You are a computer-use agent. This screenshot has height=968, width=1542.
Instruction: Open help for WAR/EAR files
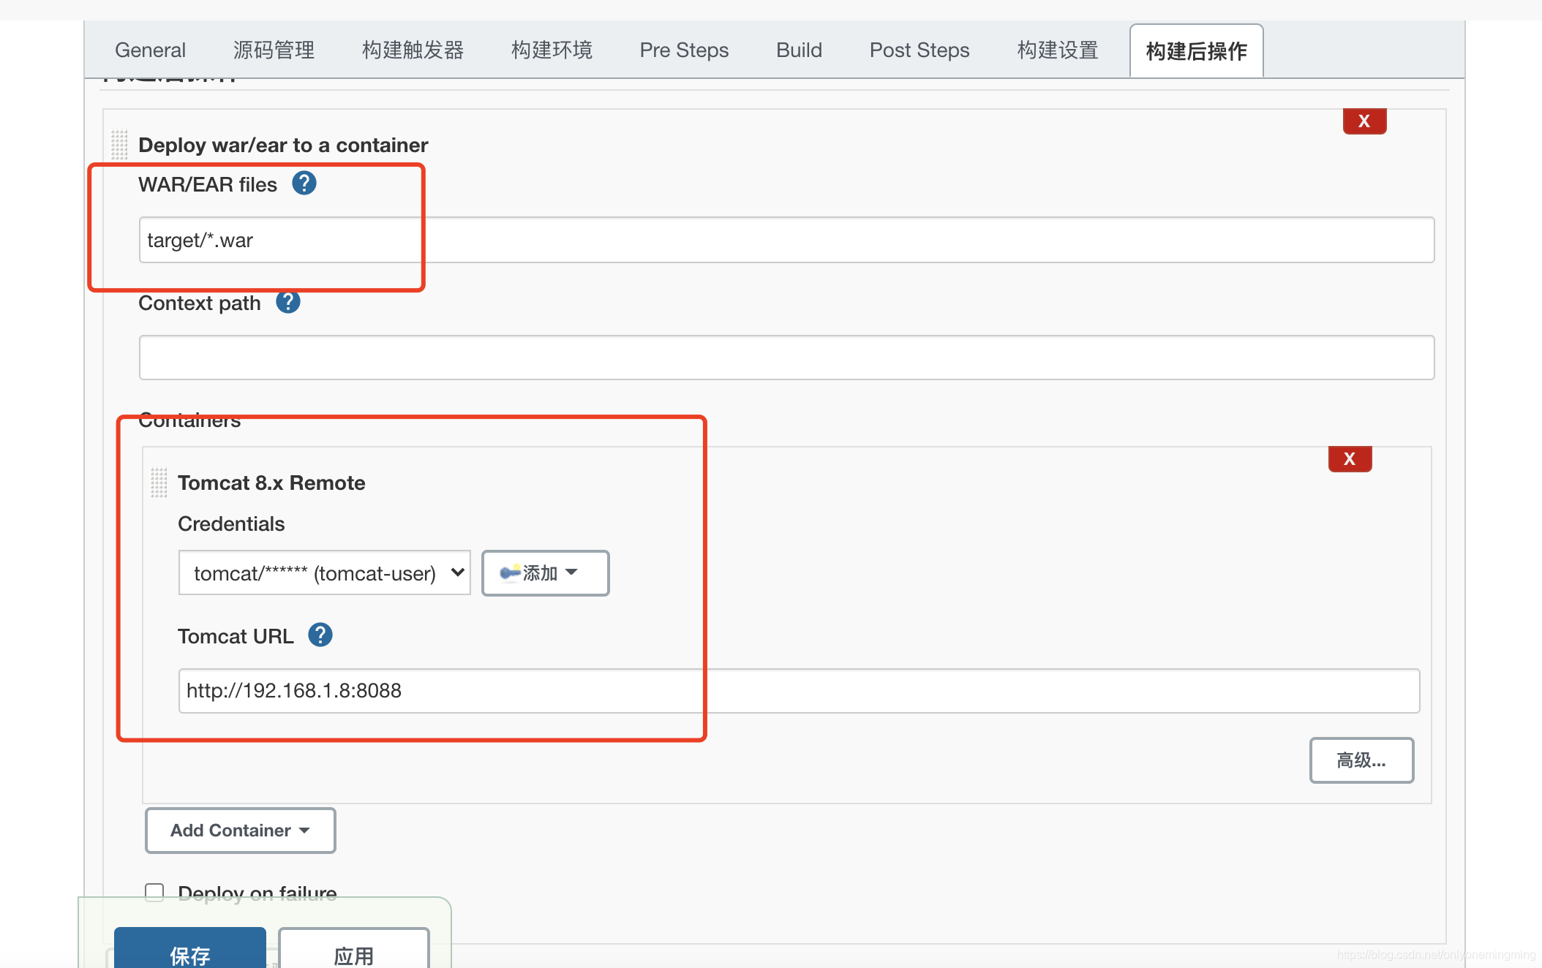[304, 183]
